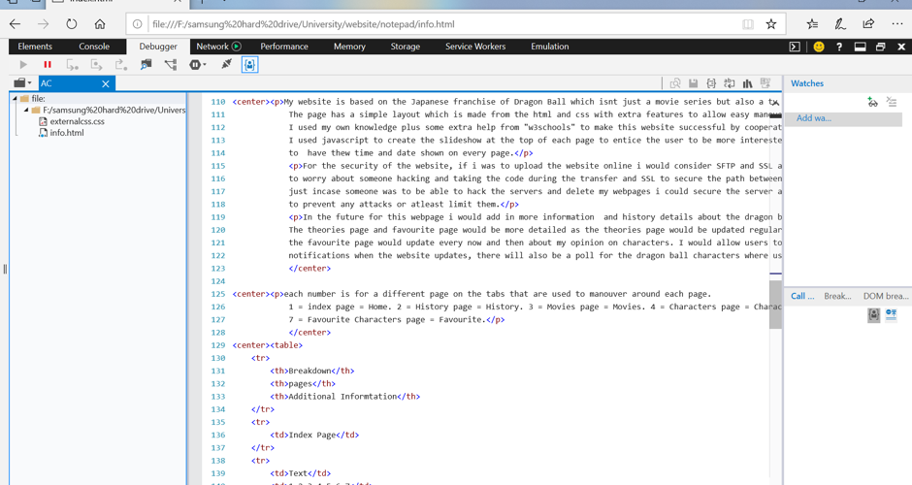The image size is (912, 485).
Task: Click the red Break pause button
Action: [x=48, y=65]
